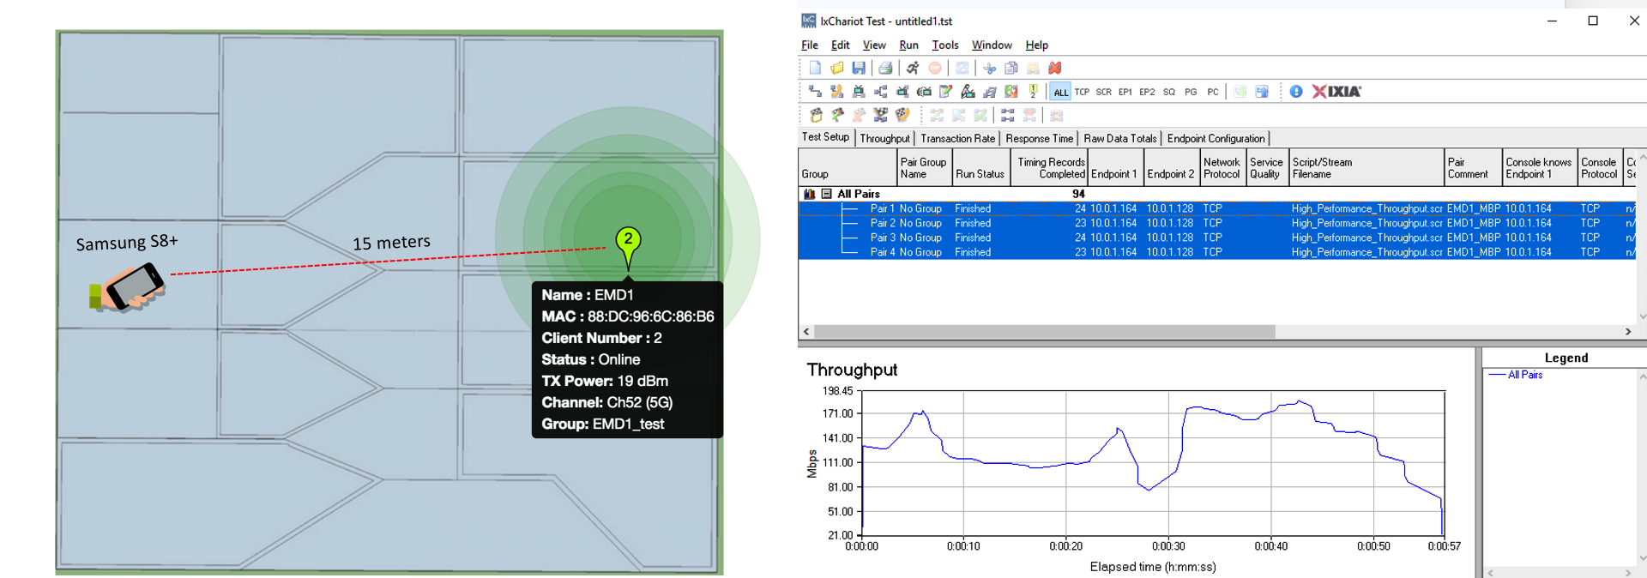The image size is (1647, 578).
Task: Click the Network Protocol column header
Action: pos(1222,167)
